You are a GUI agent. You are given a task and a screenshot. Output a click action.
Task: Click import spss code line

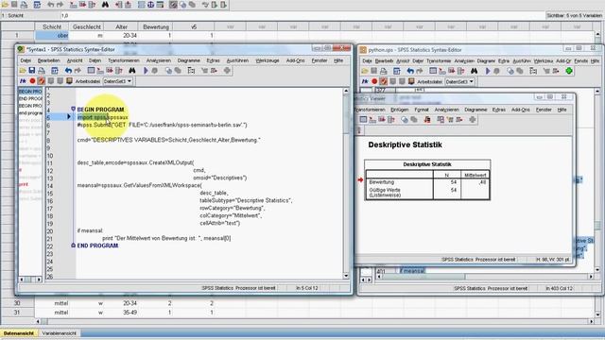coord(103,117)
